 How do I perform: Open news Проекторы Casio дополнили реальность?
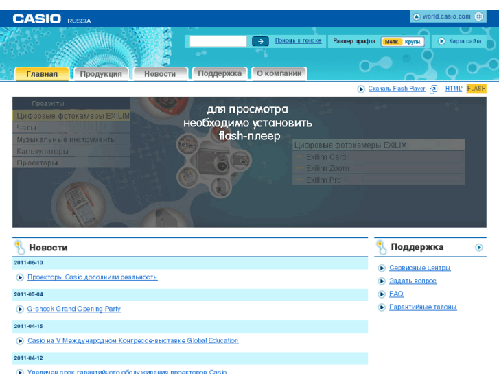92,277
